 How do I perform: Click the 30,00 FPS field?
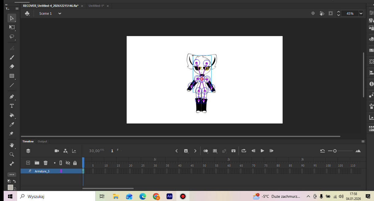coord(96,151)
